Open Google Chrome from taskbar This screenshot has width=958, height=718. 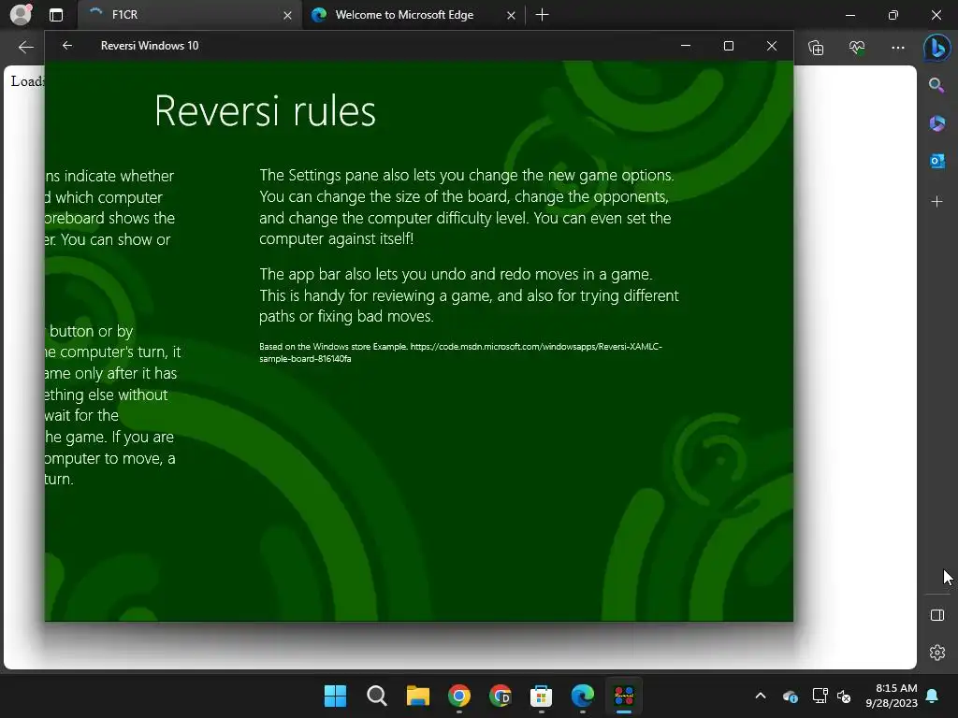click(458, 696)
